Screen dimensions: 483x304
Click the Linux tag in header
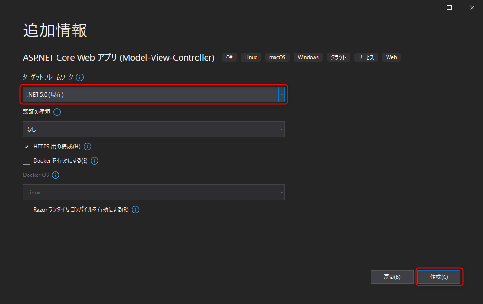pyautogui.click(x=251, y=57)
